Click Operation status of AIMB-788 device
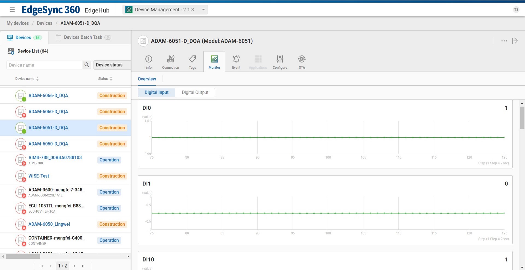 click(x=109, y=160)
